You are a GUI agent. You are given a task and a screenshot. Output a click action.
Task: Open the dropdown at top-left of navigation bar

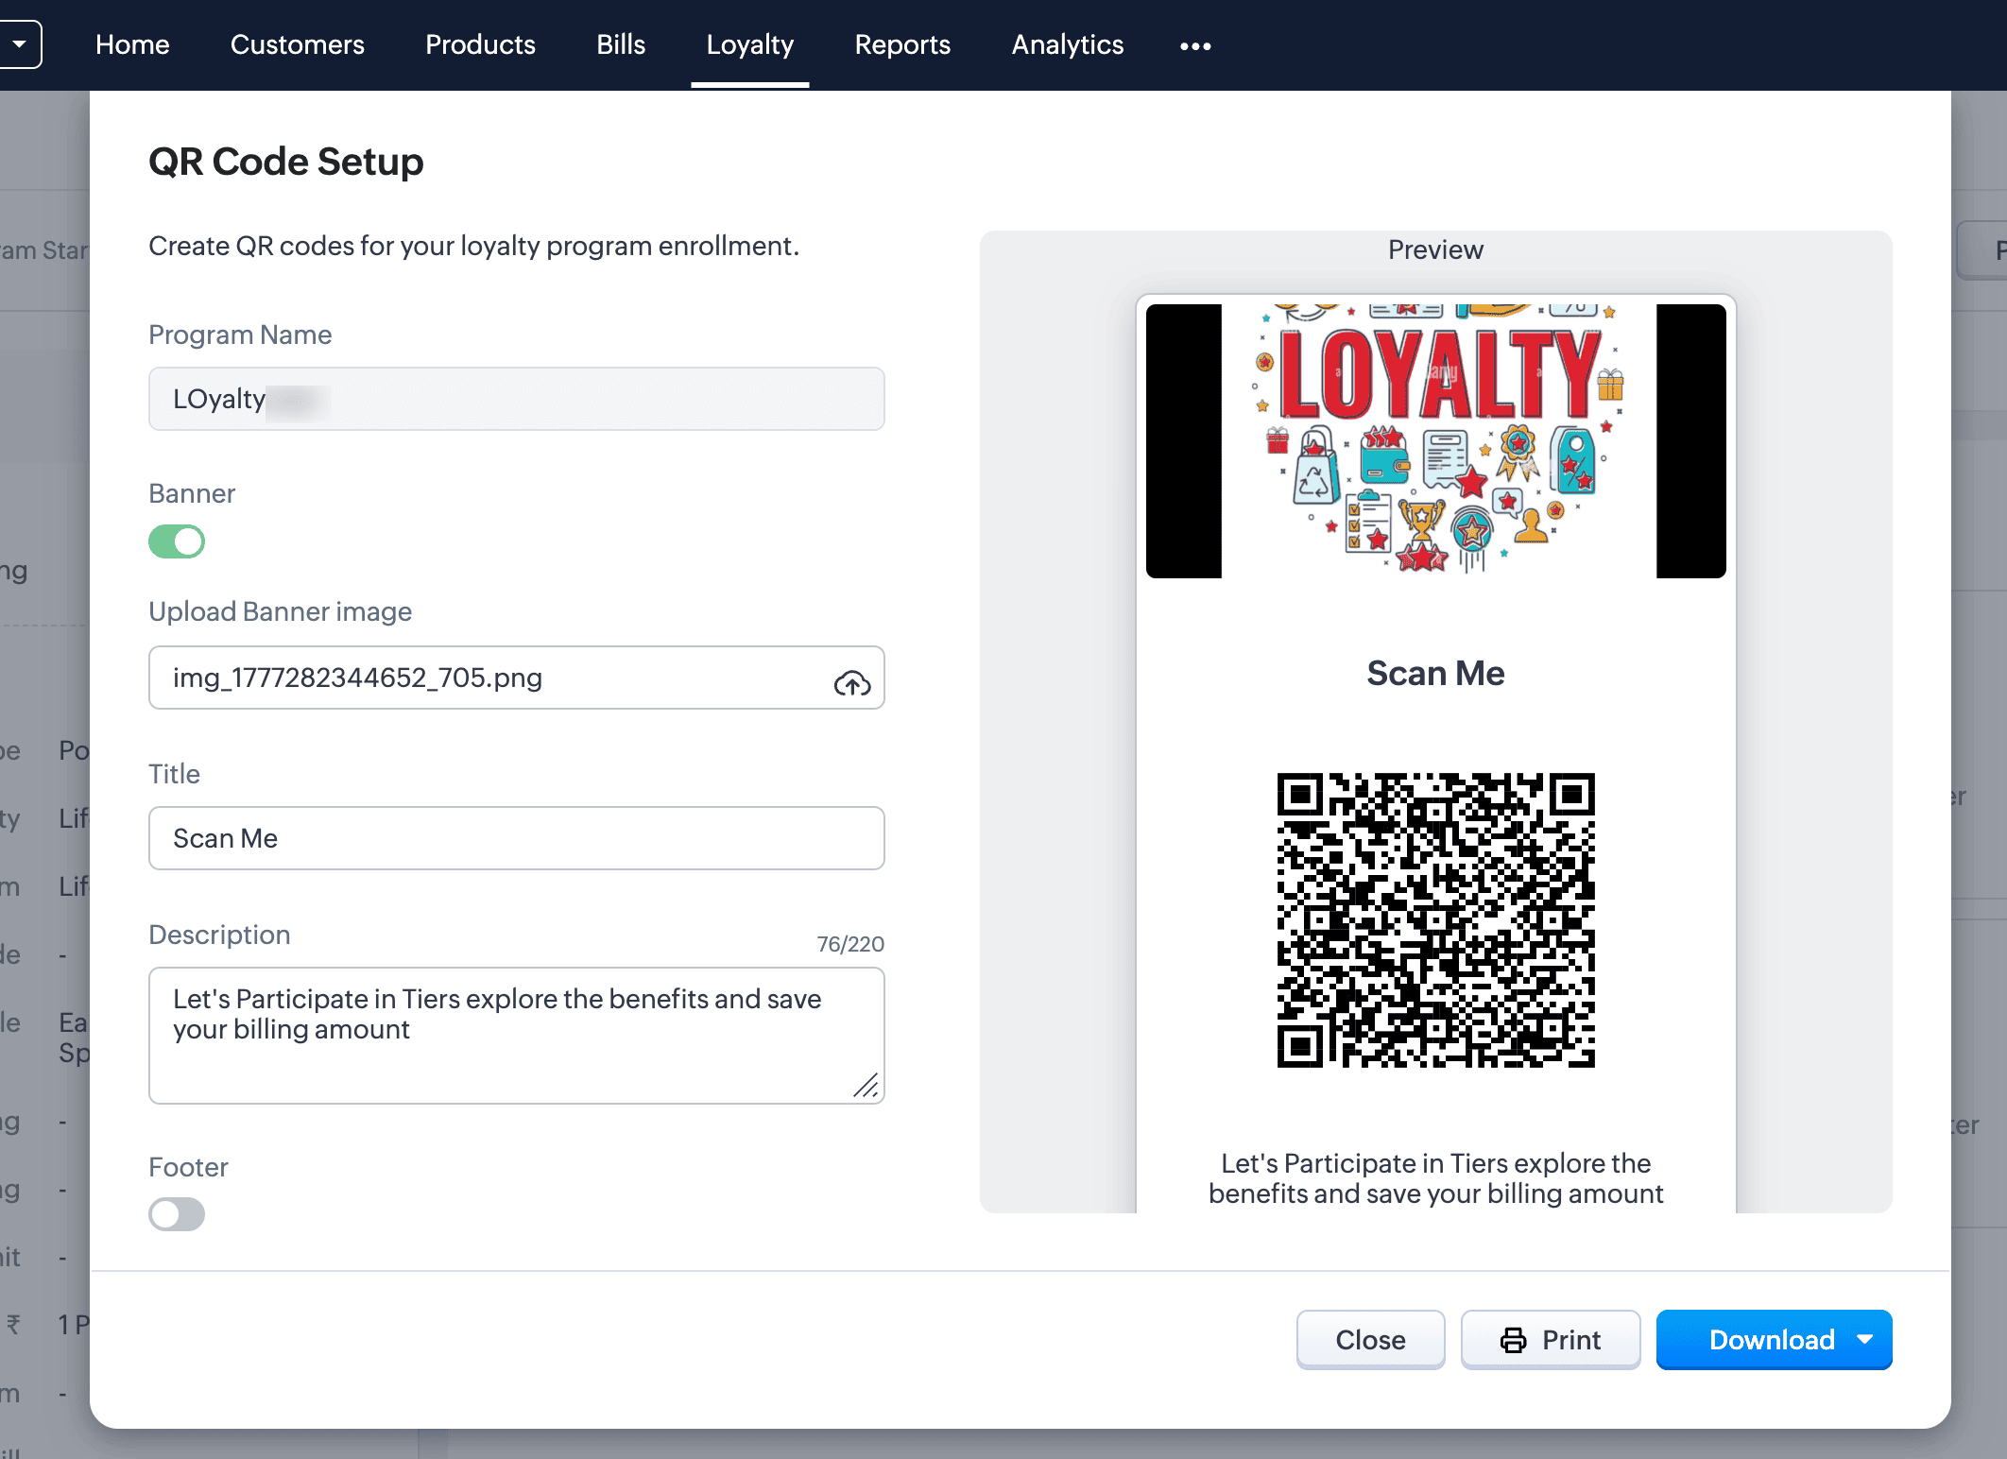click(20, 44)
